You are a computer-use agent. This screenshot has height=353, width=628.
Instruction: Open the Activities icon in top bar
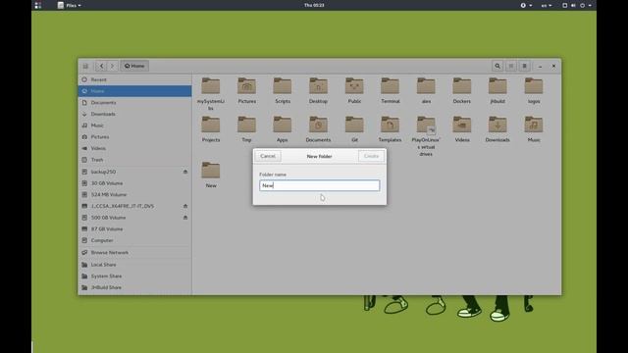coord(38,5)
